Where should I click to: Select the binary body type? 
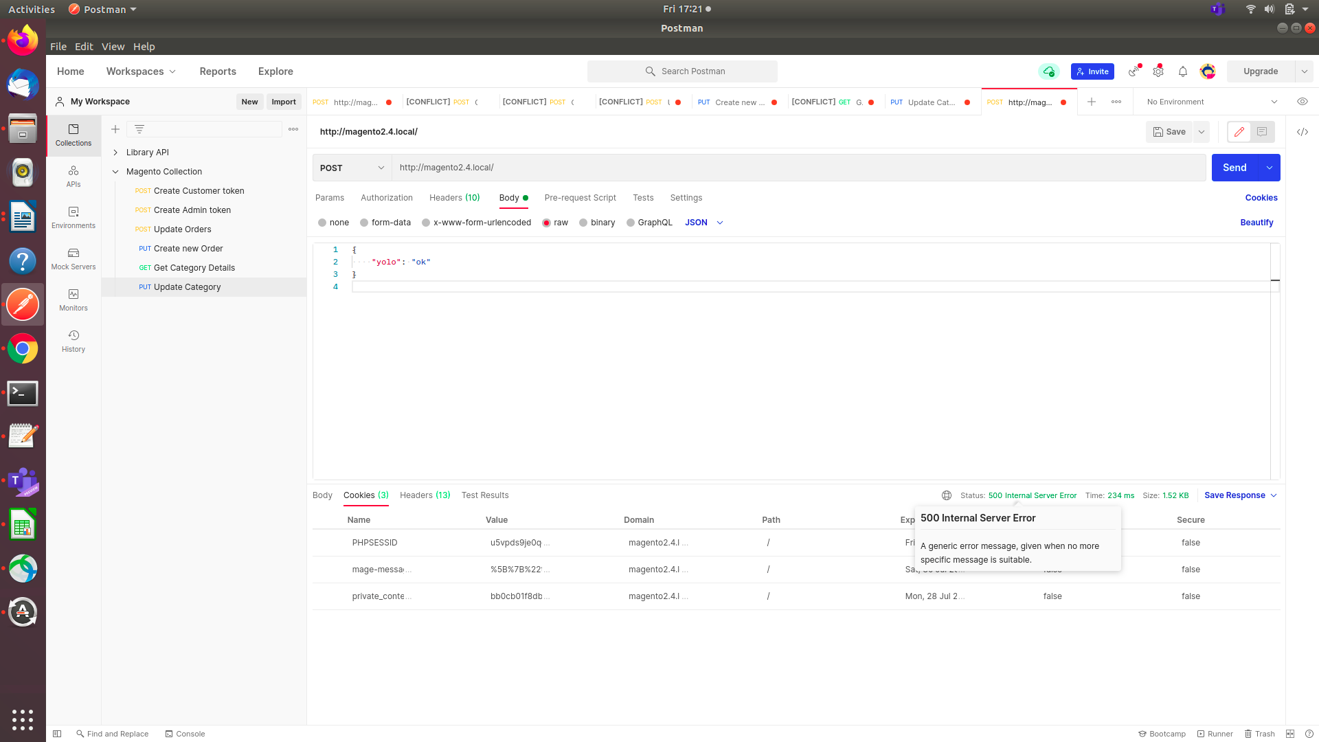597,223
